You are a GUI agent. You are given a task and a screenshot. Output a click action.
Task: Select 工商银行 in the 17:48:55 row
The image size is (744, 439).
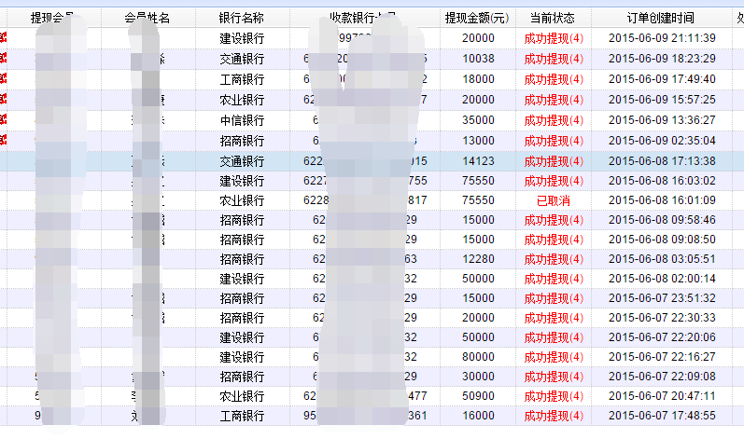pos(242,416)
